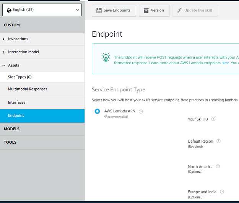Click the Your Skill ID label
Screen dimensions: 239x203
(x=198, y=119)
